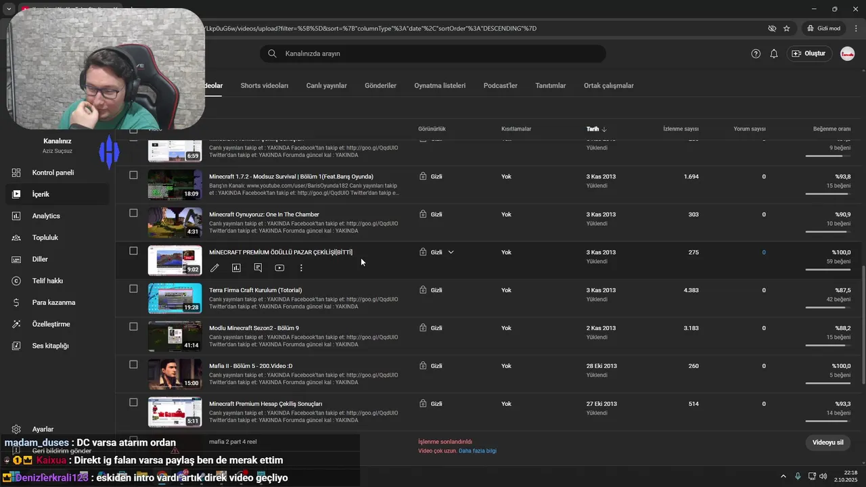Viewport: 866px width, 487px height.
Task: Click the Videoyu sil button
Action: (828, 442)
